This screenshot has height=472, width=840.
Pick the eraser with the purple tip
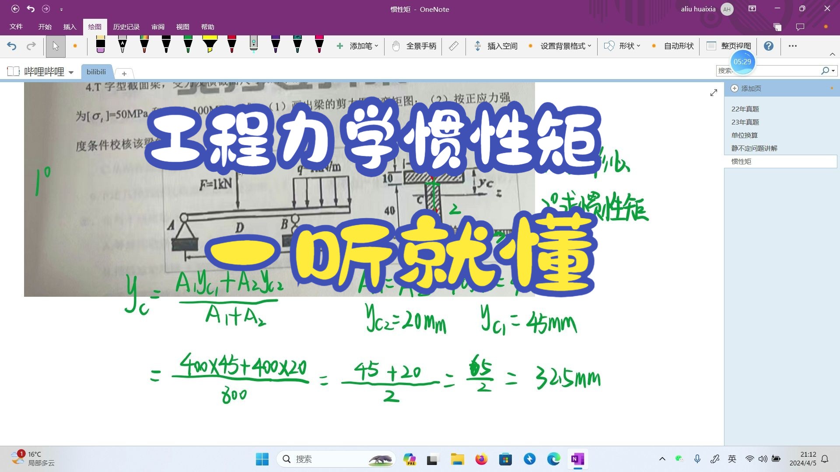[x=100, y=45]
